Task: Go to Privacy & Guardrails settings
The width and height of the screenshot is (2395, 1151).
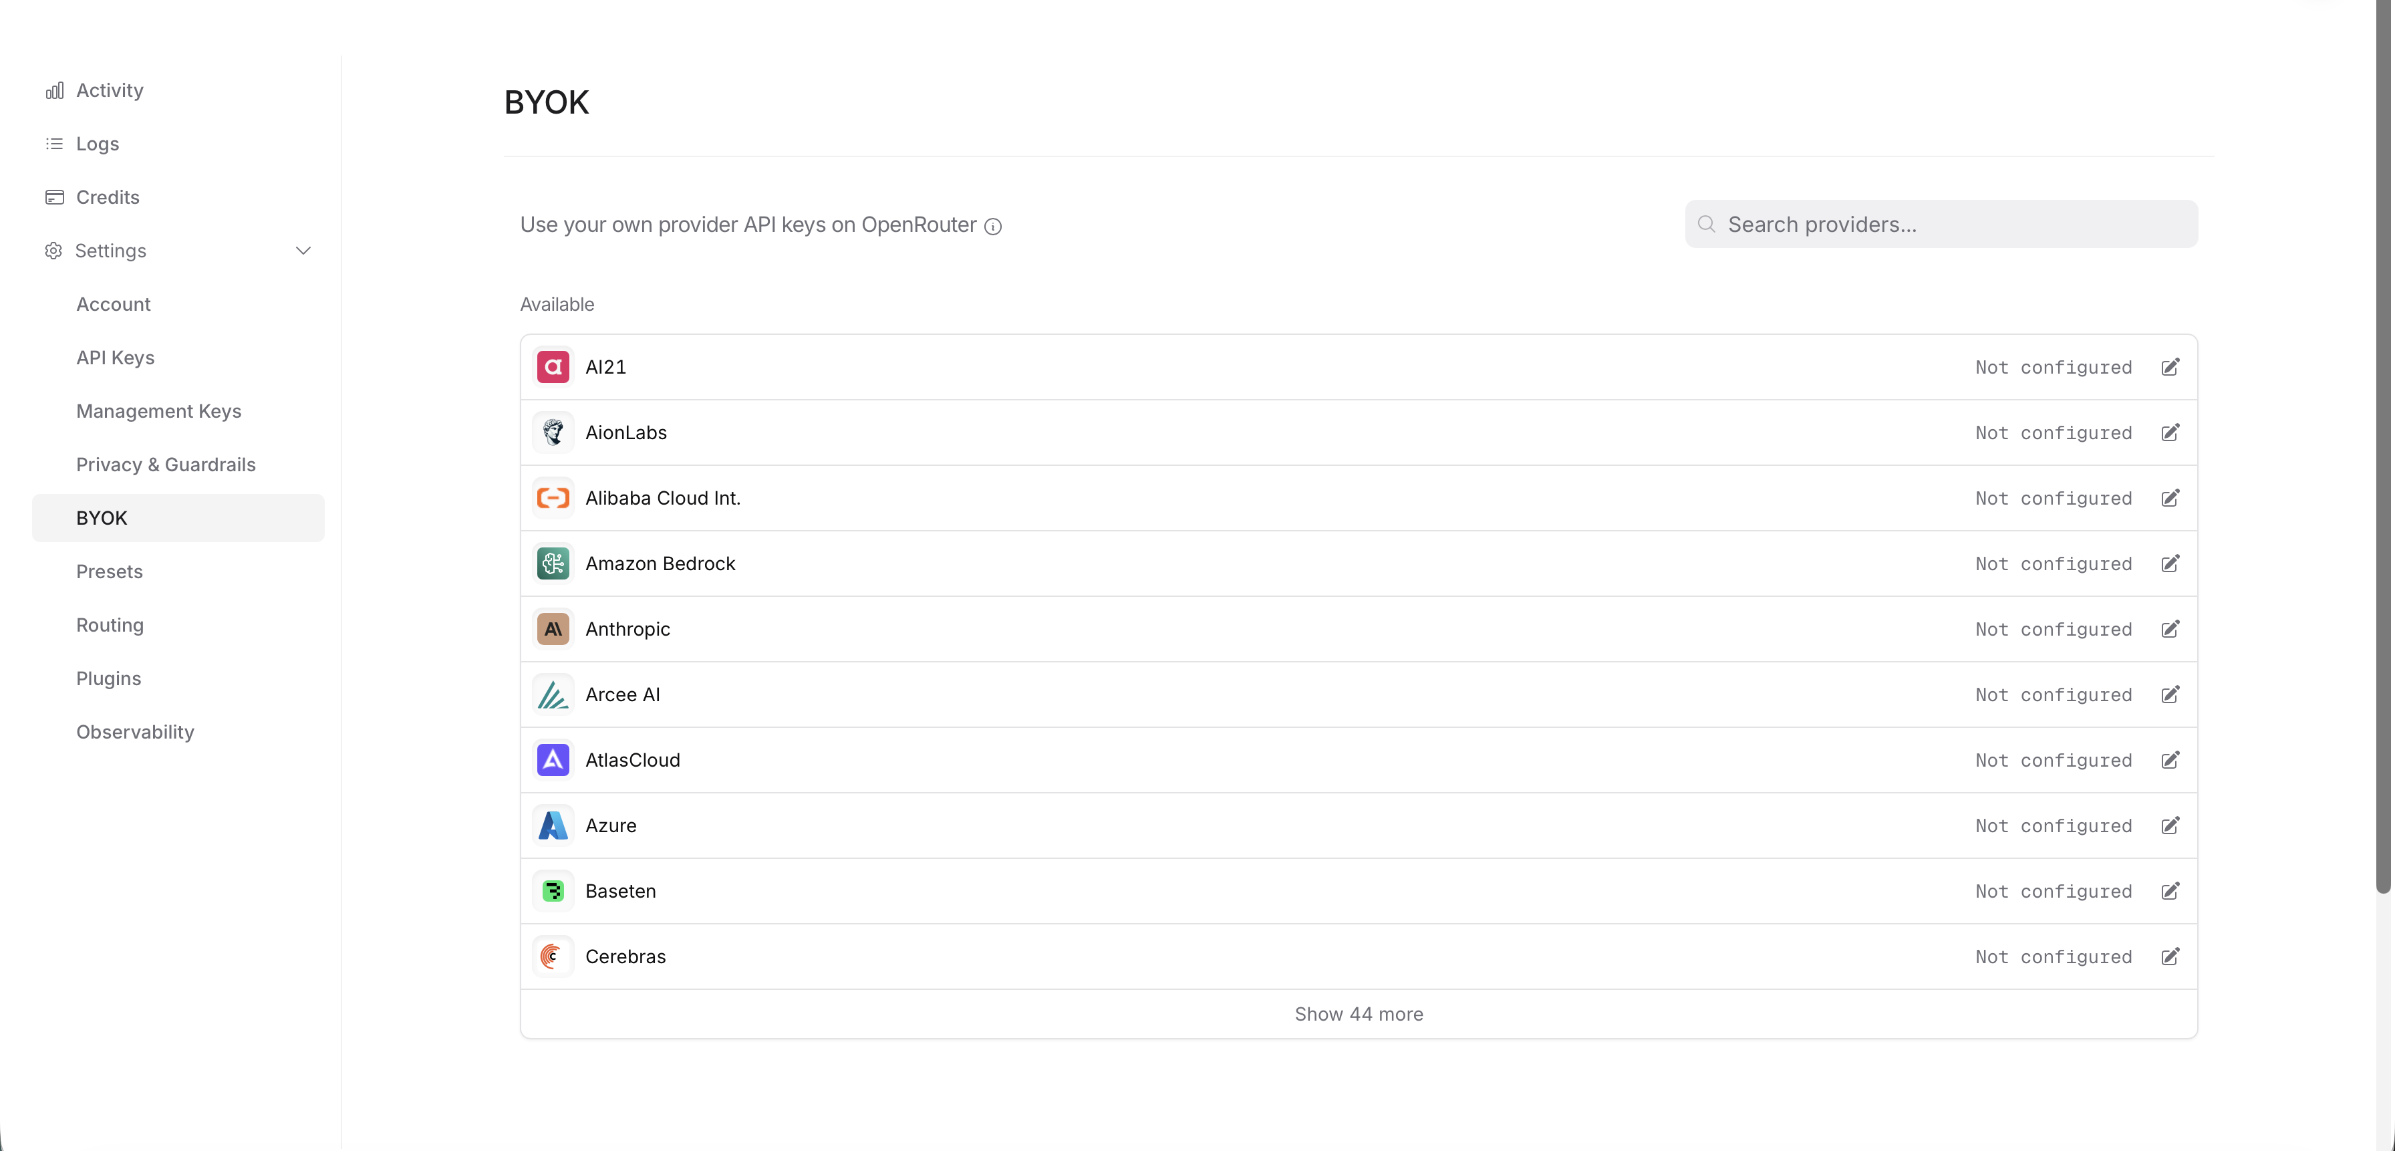Action: click(166, 465)
